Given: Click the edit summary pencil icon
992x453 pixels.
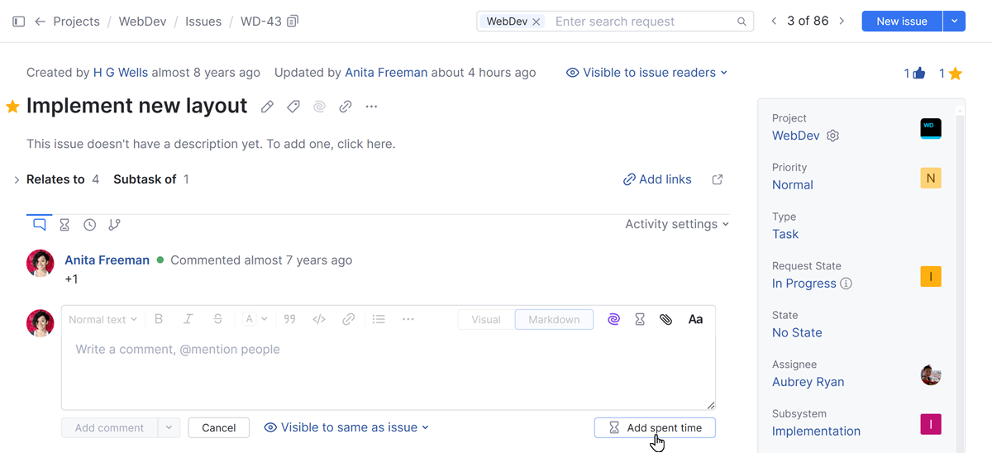Looking at the screenshot, I should 267,107.
